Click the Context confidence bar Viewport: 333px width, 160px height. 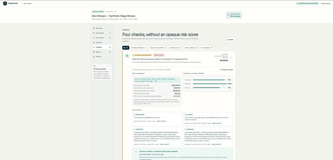pos(210,88)
